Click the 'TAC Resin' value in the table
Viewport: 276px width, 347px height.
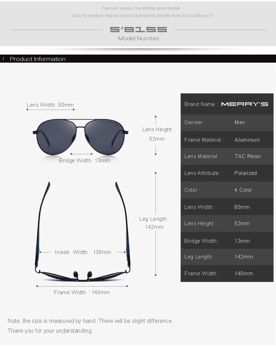click(x=248, y=156)
